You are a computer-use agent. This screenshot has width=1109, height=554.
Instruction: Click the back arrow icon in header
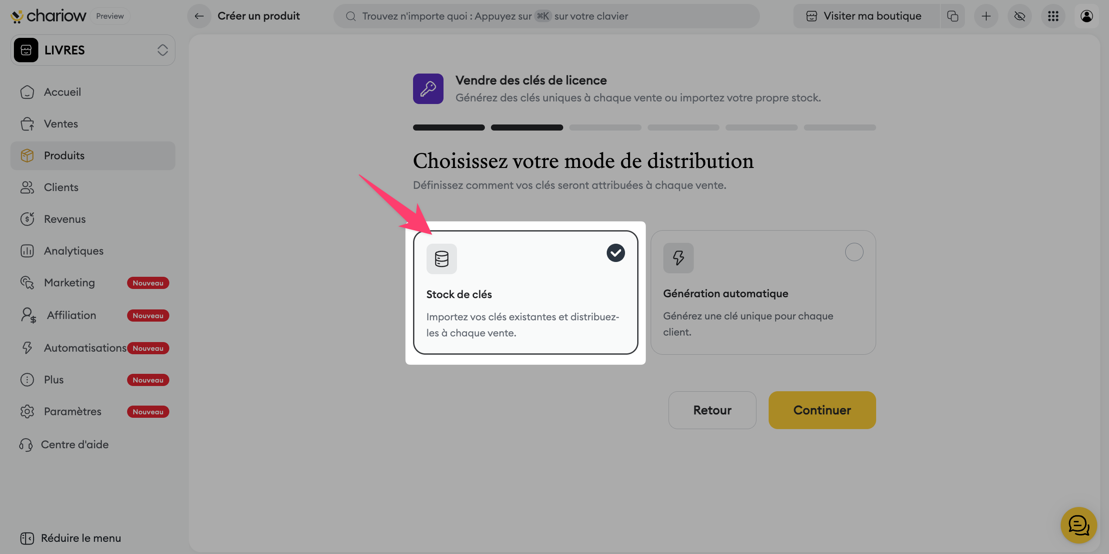click(199, 16)
